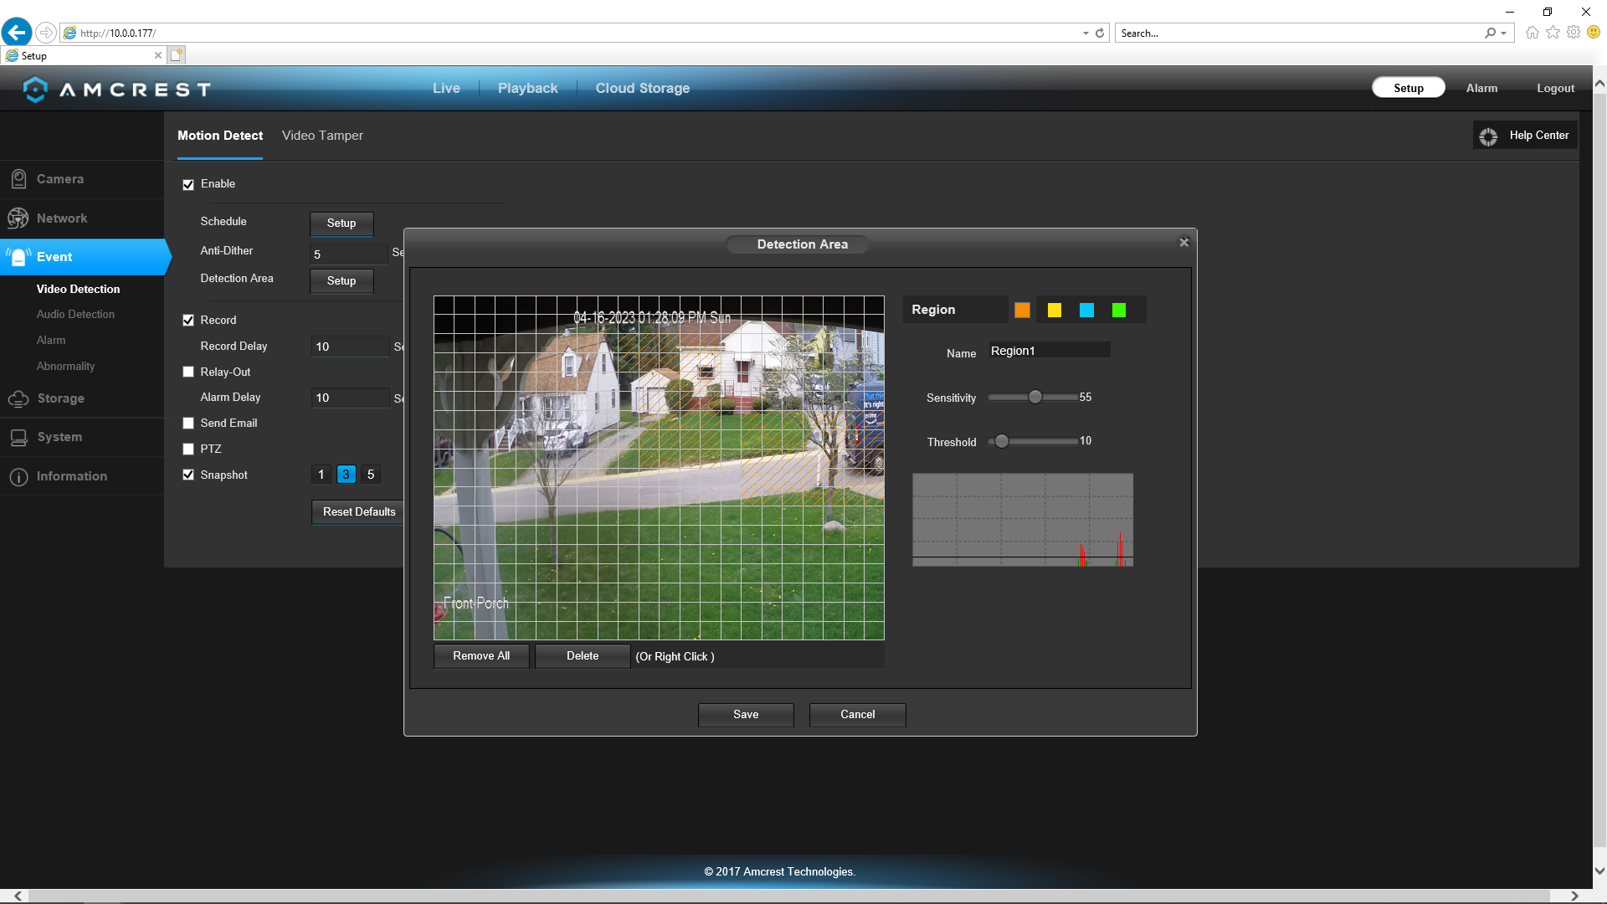This screenshot has height=904, width=1607.
Task: Refresh the browser page
Action: [x=1100, y=33]
